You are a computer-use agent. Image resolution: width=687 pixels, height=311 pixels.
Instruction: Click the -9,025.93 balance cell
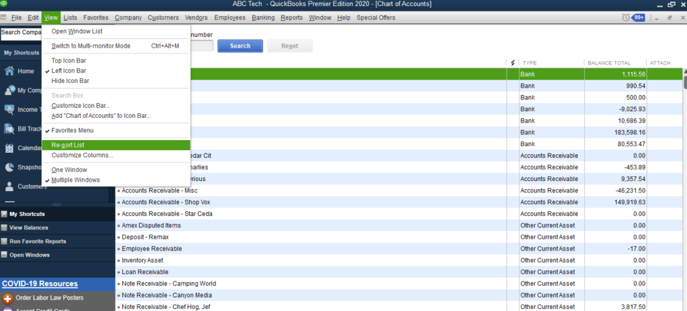[616, 109]
